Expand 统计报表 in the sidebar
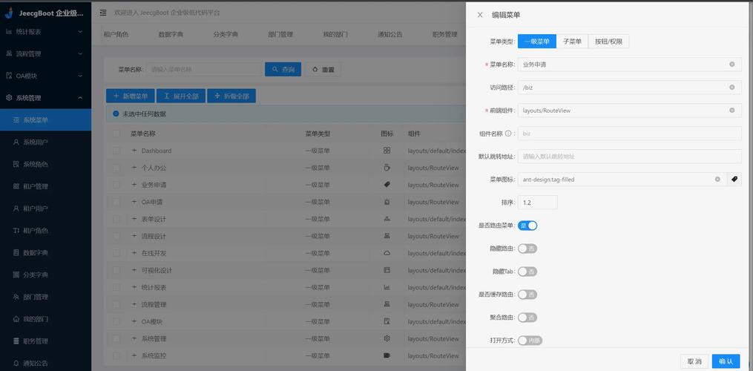753x371 pixels. (45, 32)
